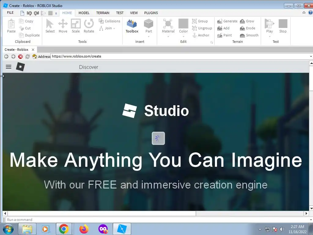Open the Edit group settings launcher
Image resolution: width=313 pixels, height=235 pixels.
[x=212, y=42]
